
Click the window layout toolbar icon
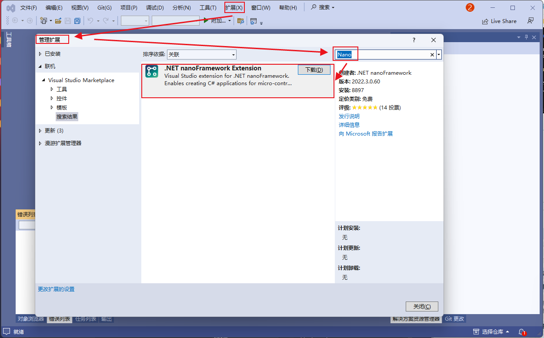pyautogui.click(x=254, y=20)
